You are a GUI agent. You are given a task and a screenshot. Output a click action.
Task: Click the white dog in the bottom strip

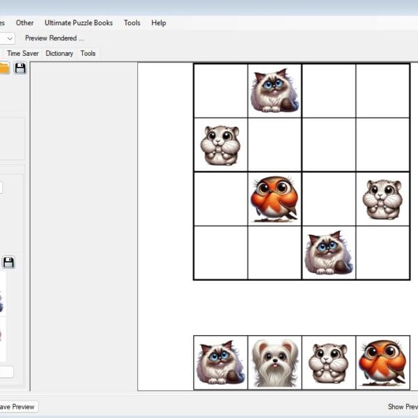point(274,363)
